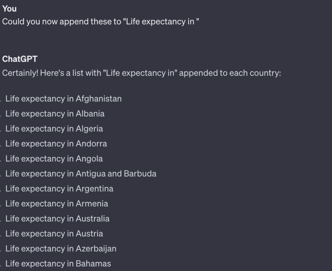
Task: Click the quoted "Life expectancy in" in user message
Action: 160,22
